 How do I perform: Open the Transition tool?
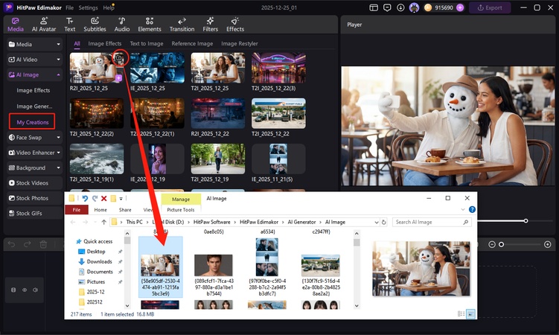click(x=182, y=24)
